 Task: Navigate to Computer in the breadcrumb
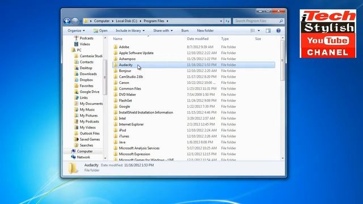[102, 21]
